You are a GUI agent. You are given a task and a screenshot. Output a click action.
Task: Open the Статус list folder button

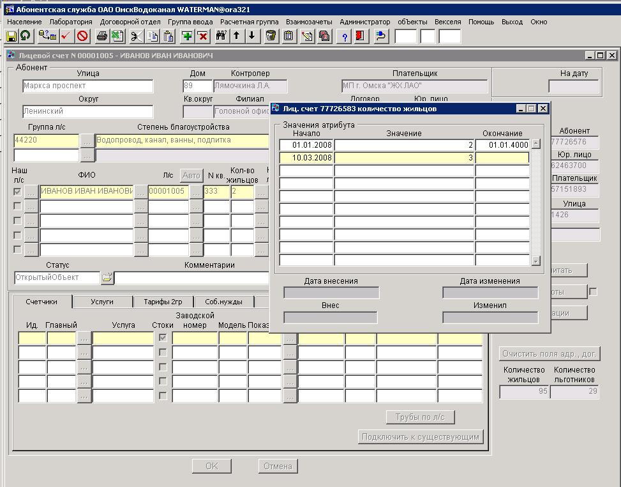click(107, 278)
